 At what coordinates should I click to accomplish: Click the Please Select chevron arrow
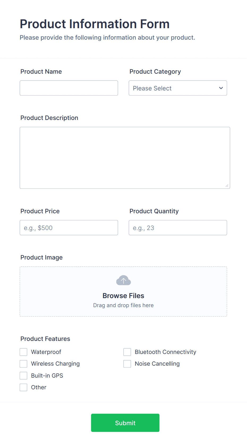click(x=221, y=88)
